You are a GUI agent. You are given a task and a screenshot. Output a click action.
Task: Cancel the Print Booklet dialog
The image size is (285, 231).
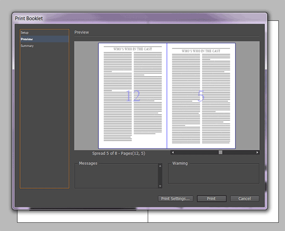(244, 199)
